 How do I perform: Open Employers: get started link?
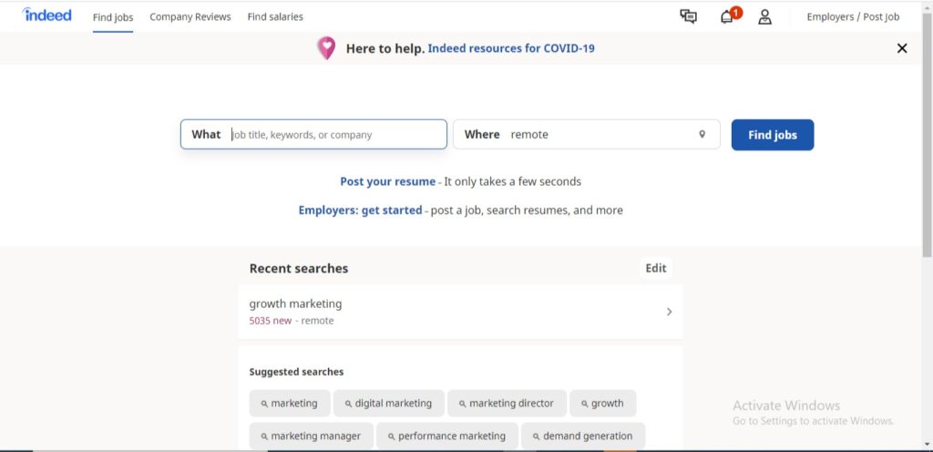(360, 210)
